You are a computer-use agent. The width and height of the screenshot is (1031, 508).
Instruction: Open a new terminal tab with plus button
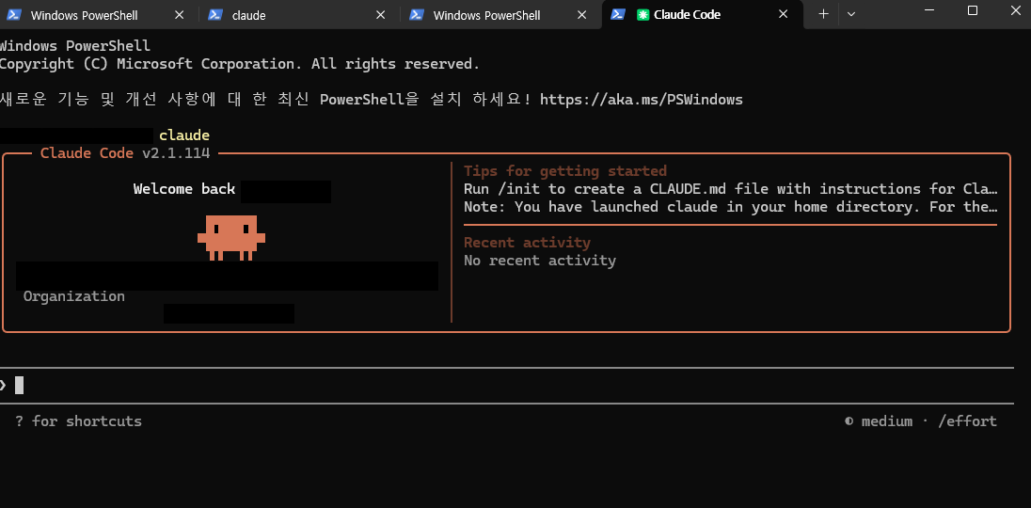tap(823, 14)
